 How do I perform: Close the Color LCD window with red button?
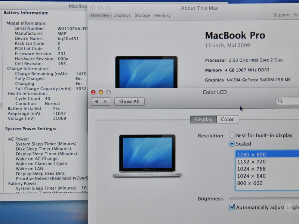point(93,92)
